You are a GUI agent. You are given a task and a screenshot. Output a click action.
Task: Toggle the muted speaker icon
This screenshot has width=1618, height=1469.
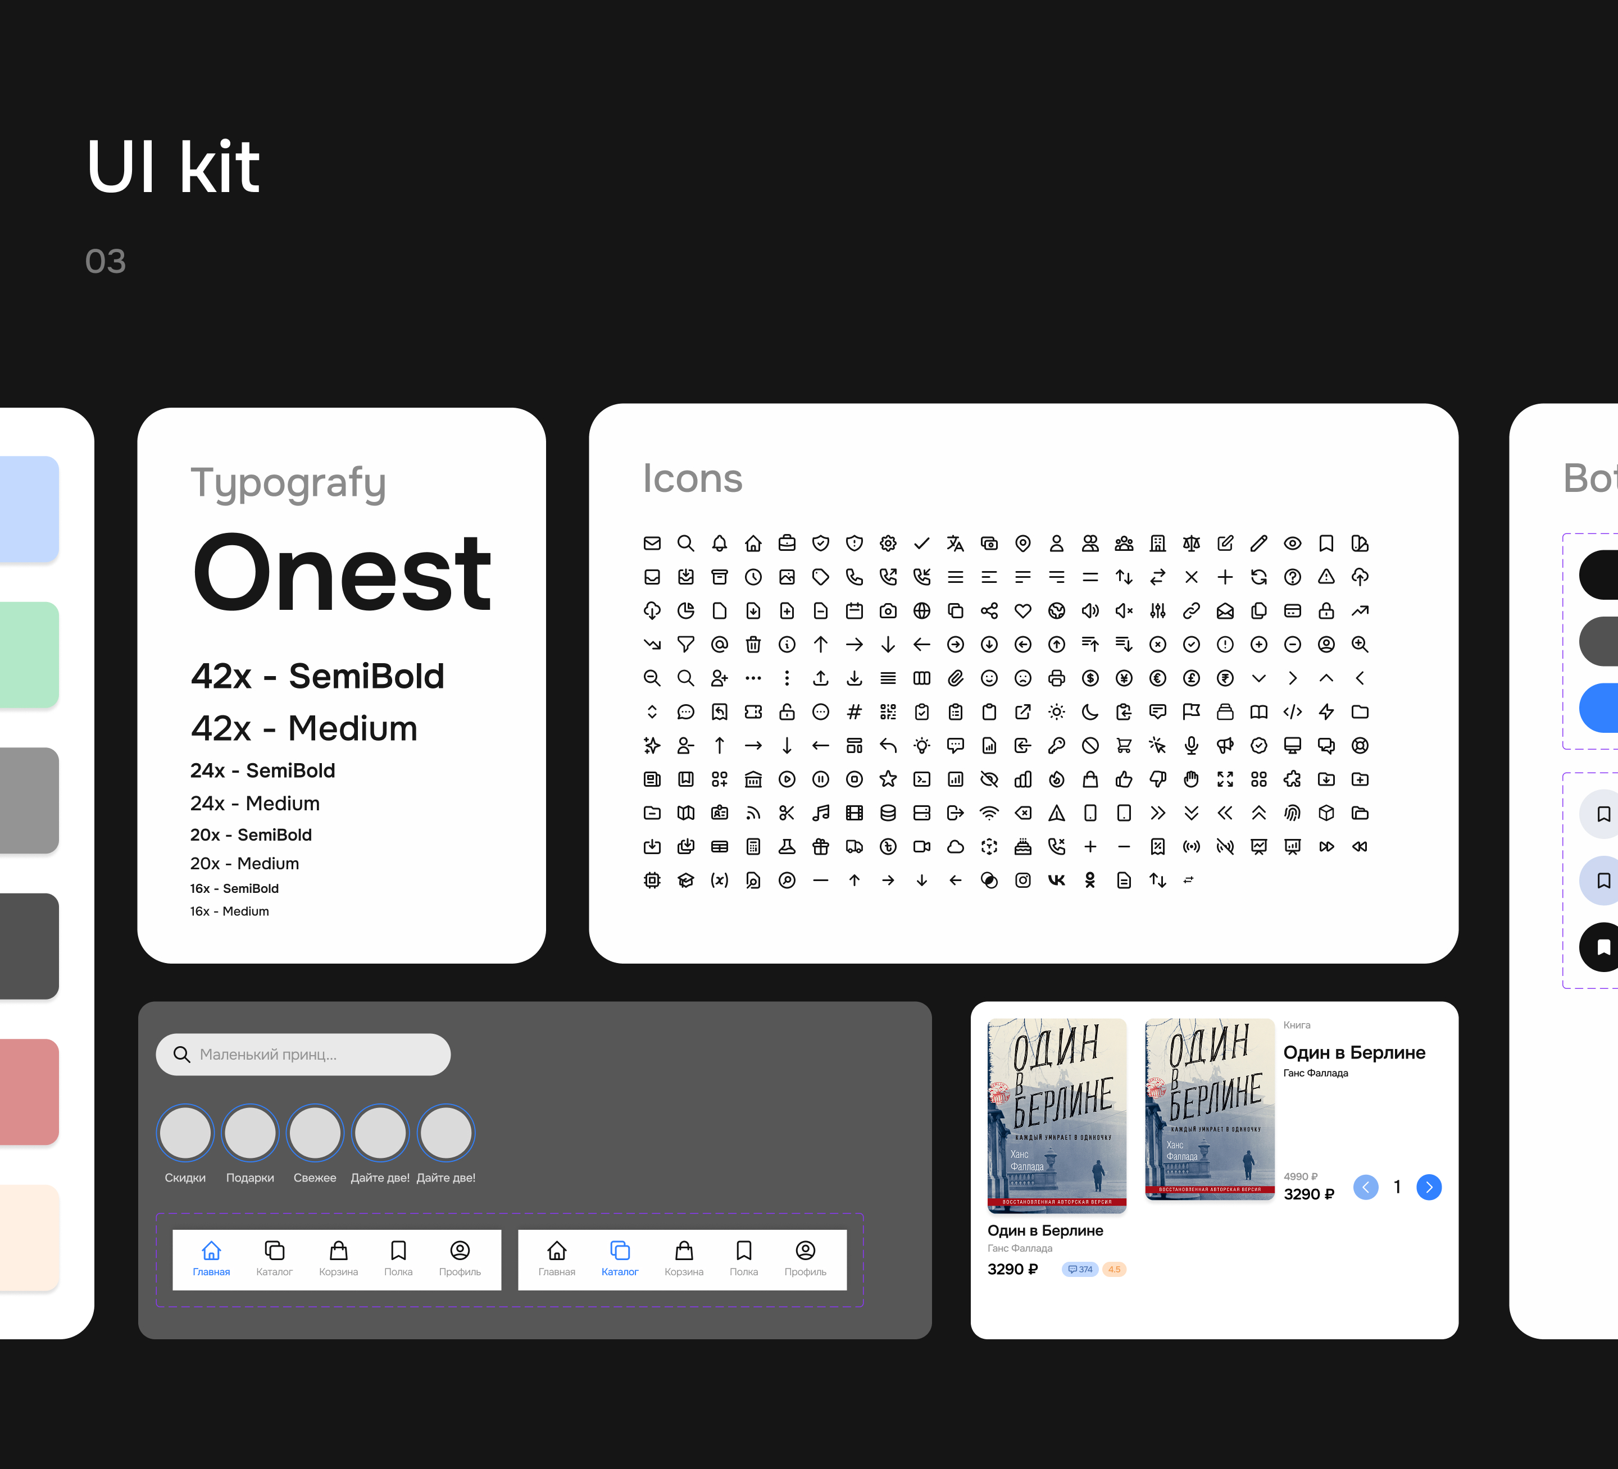[x=1124, y=610]
